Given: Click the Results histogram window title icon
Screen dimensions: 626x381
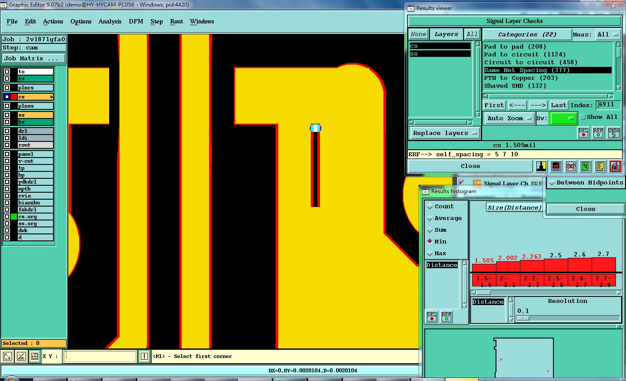Looking at the screenshot, I should click(x=426, y=191).
